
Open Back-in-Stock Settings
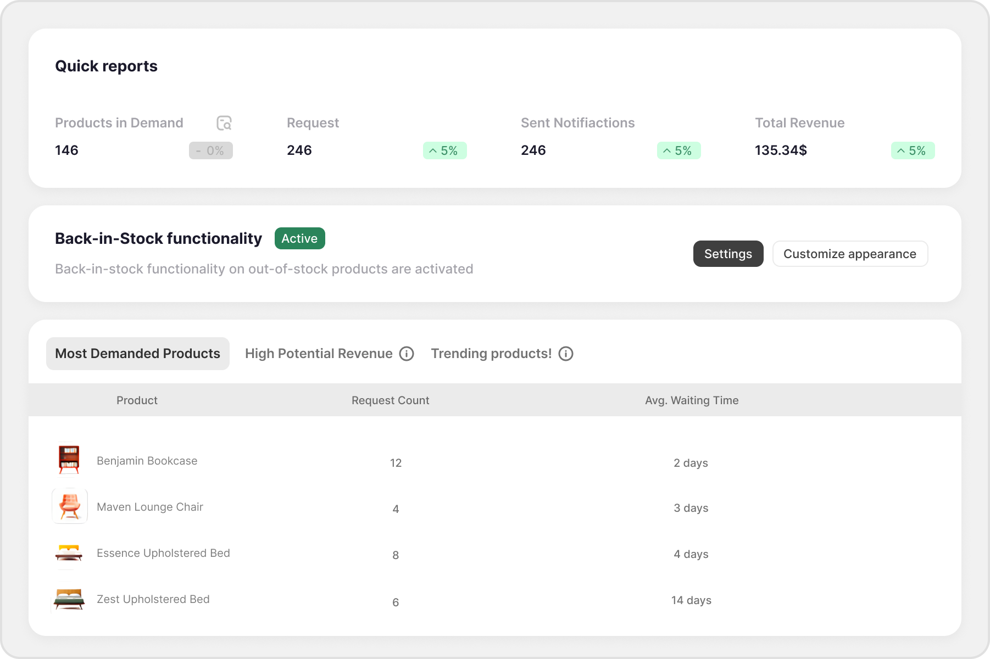point(728,254)
